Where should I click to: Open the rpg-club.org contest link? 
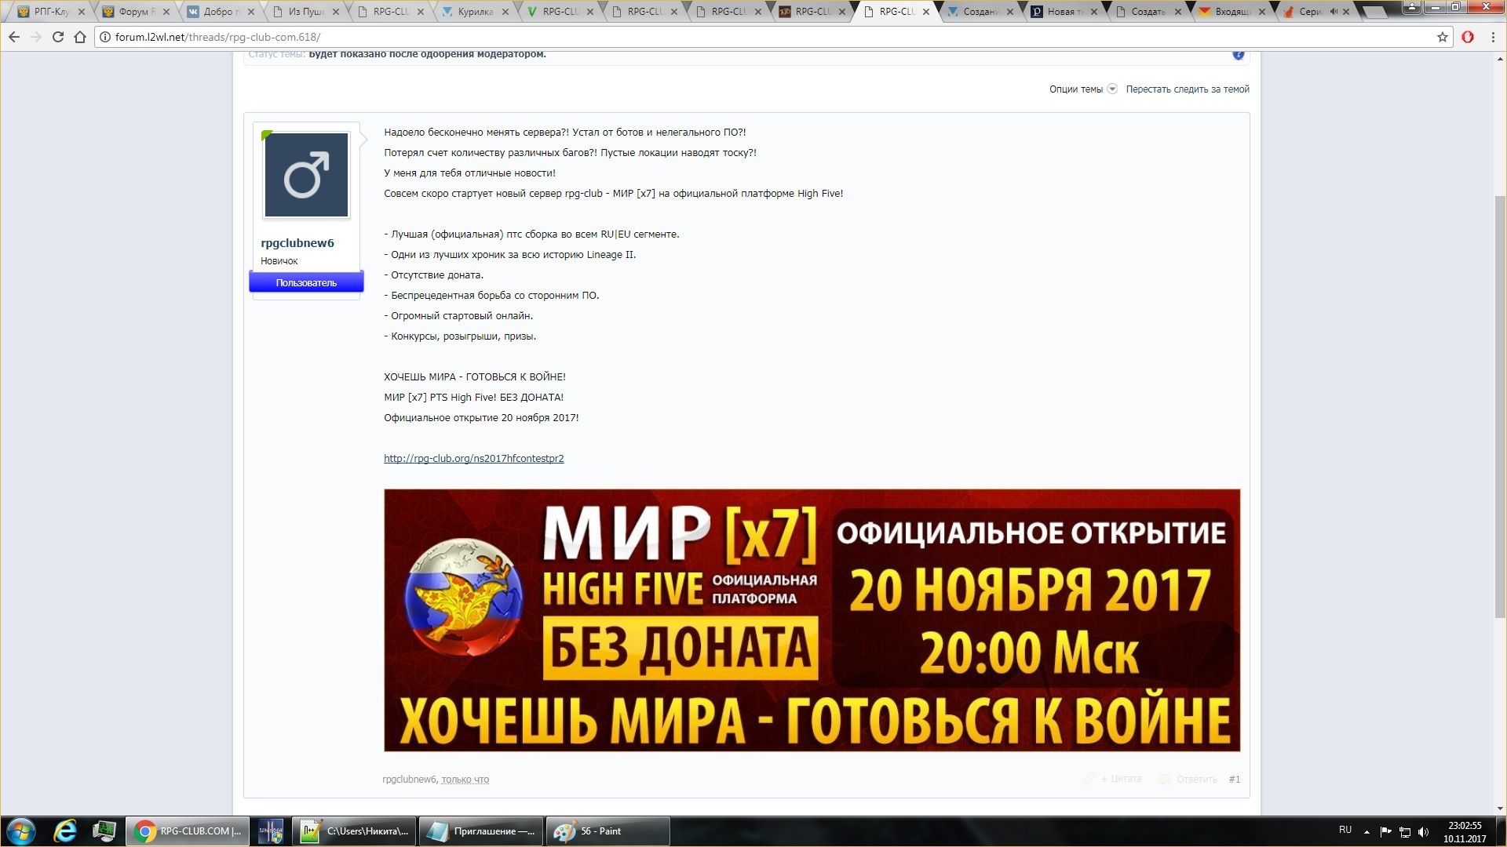[x=473, y=459]
